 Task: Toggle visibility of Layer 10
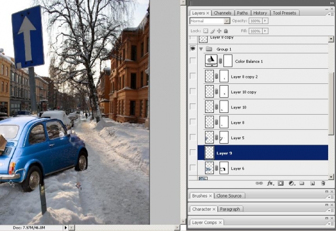point(193,107)
